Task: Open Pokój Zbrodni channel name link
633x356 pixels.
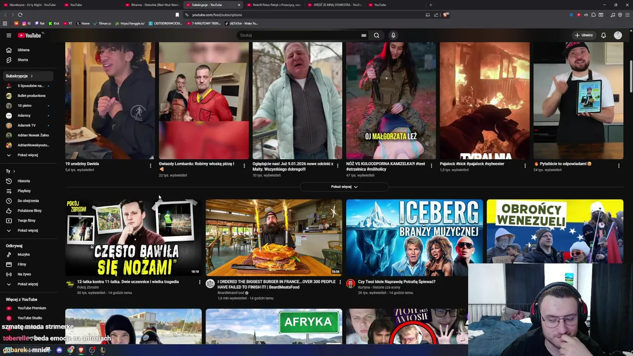Action: click(x=88, y=287)
